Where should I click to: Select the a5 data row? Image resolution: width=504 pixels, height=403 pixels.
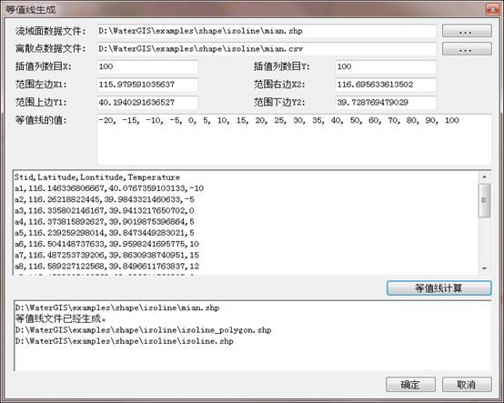click(x=105, y=233)
